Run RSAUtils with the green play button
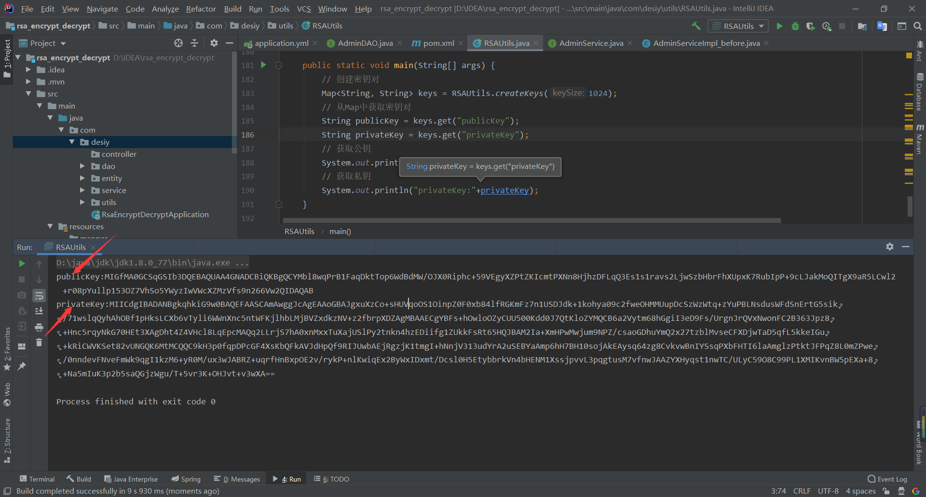926x497 pixels. pos(779,26)
